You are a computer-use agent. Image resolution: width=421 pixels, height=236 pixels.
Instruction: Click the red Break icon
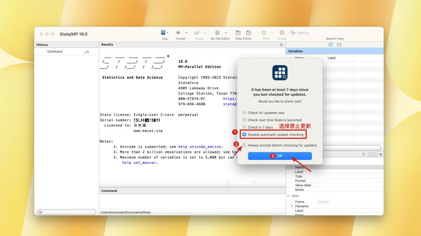coord(282,33)
